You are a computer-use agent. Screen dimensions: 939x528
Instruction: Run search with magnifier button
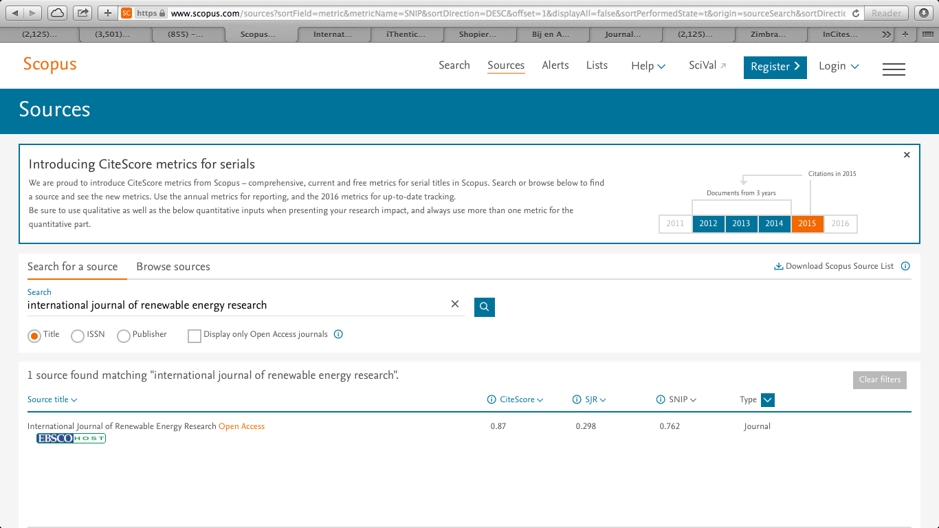(x=485, y=307)
